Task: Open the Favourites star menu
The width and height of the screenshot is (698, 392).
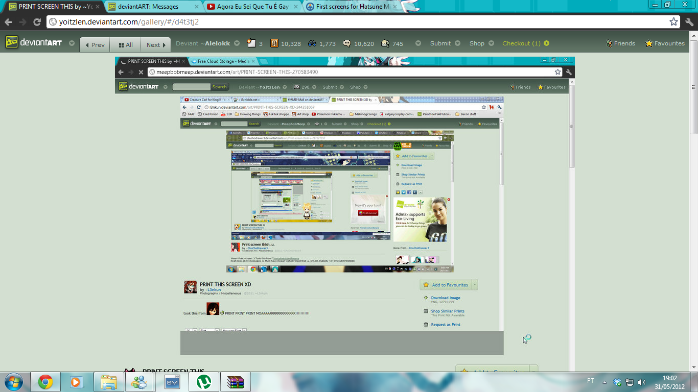Action: click(665, 43)
